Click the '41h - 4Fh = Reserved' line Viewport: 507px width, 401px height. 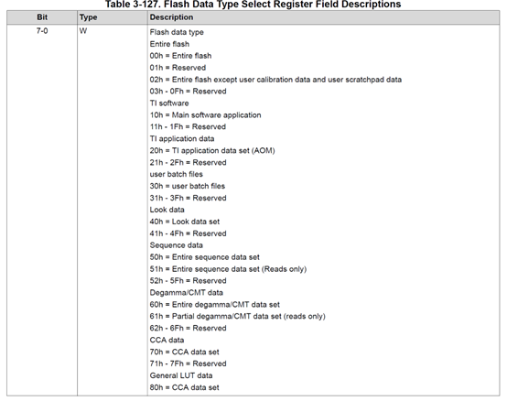tap(188, 233)
